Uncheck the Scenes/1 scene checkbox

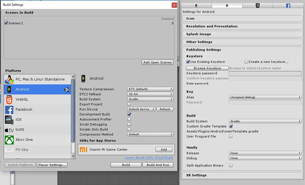click(6, 23)
